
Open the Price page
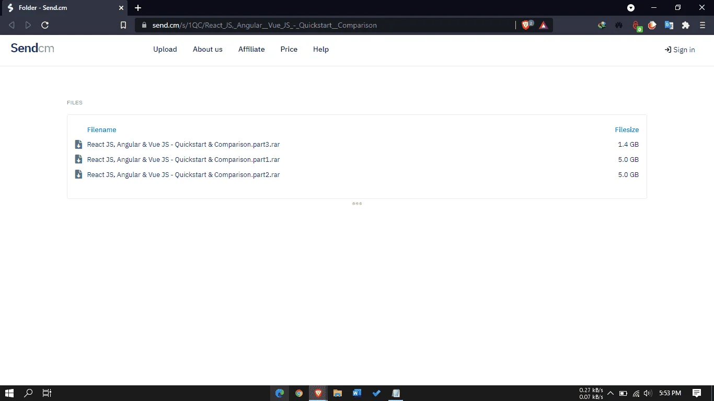click(289, 50)
